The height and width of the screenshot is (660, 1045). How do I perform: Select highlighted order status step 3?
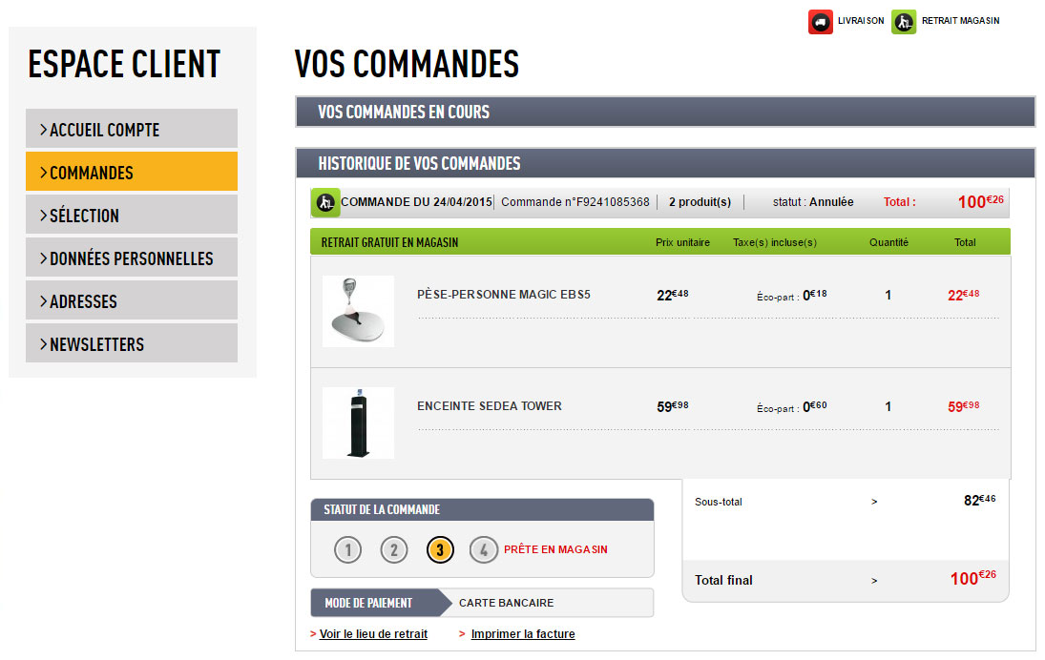tap(440, 549)
